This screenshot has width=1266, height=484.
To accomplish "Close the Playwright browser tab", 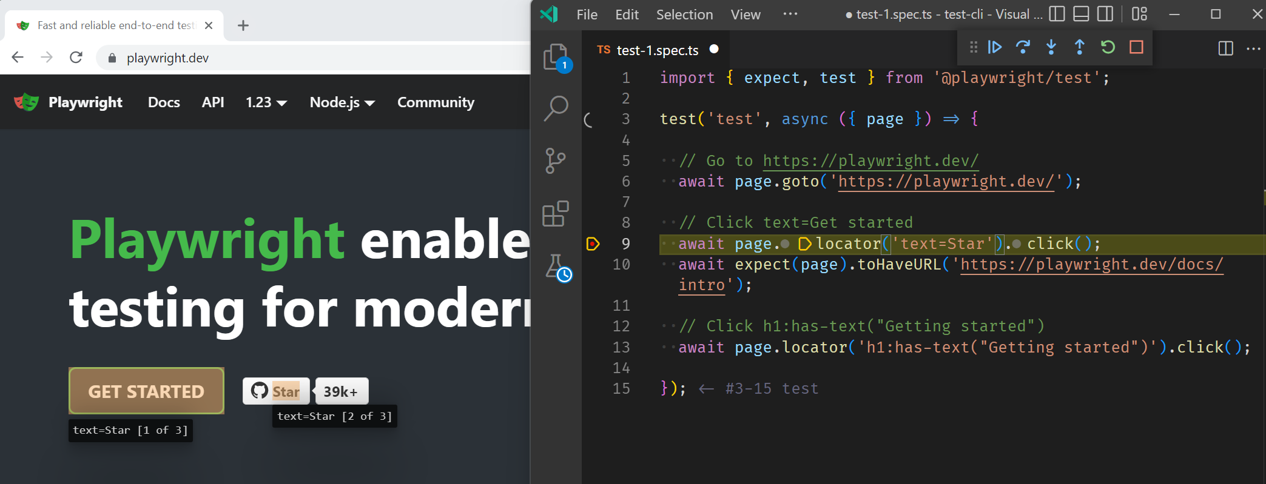I will [209, 25].
